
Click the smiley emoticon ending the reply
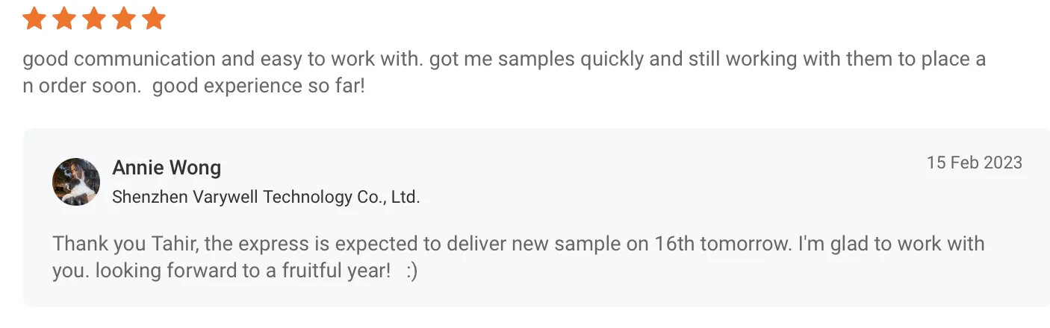pos(412,271)
